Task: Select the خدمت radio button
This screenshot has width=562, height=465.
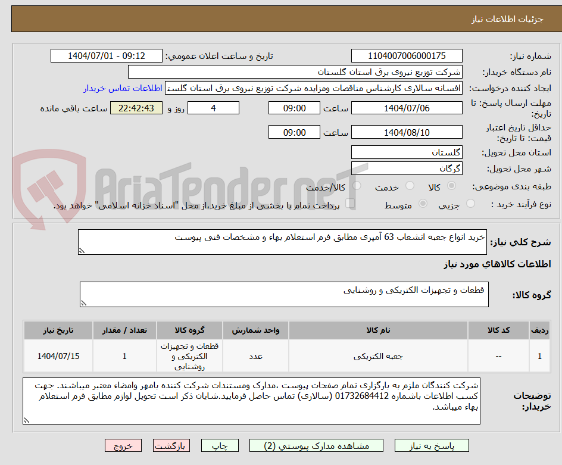Action: (x=409, y=186)
